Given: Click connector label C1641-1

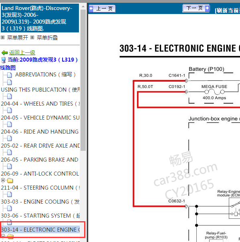Looking at the screenshot, I should (177, 76).
